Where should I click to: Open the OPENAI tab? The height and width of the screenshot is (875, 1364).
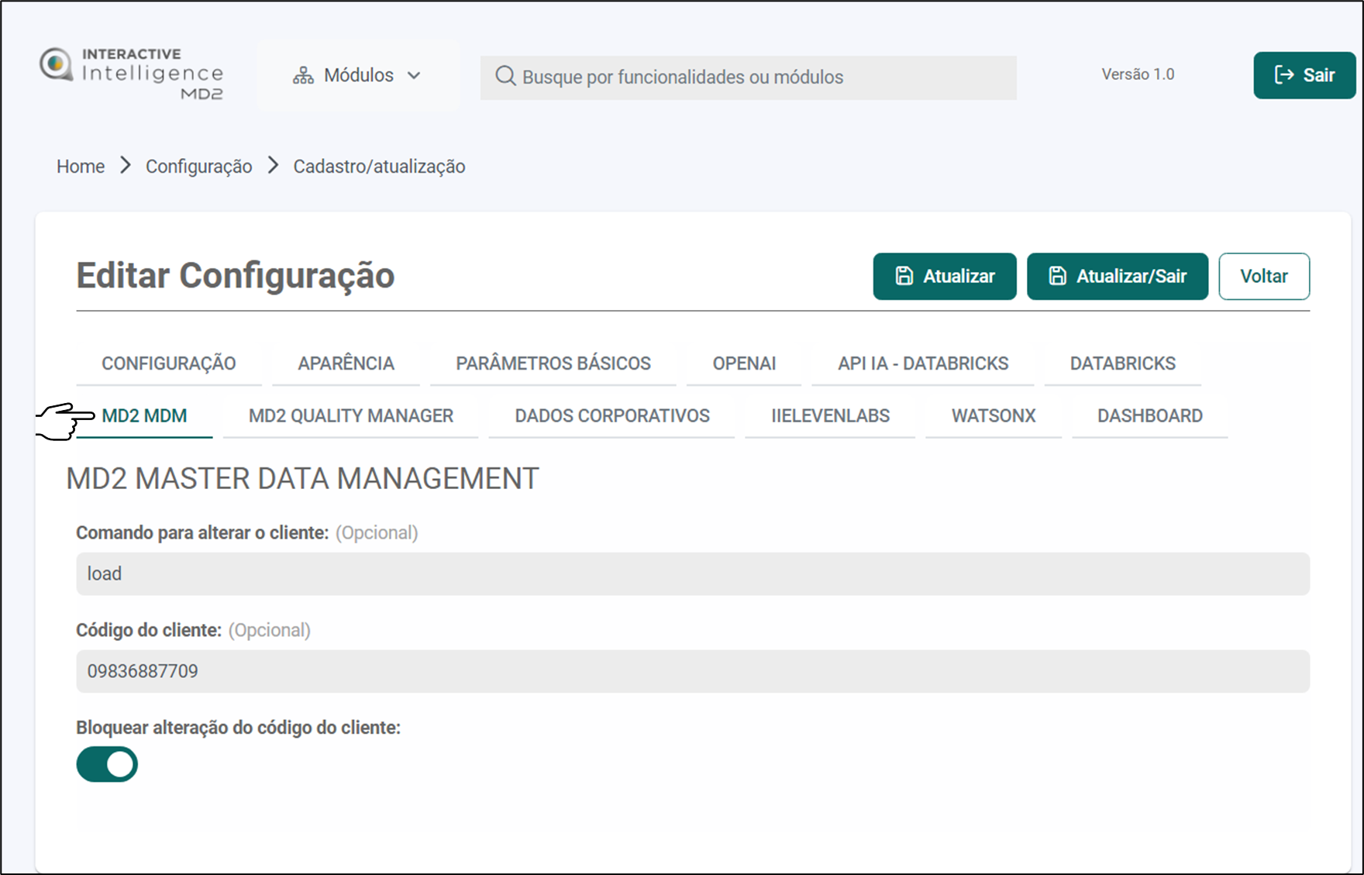click(744, 363)
